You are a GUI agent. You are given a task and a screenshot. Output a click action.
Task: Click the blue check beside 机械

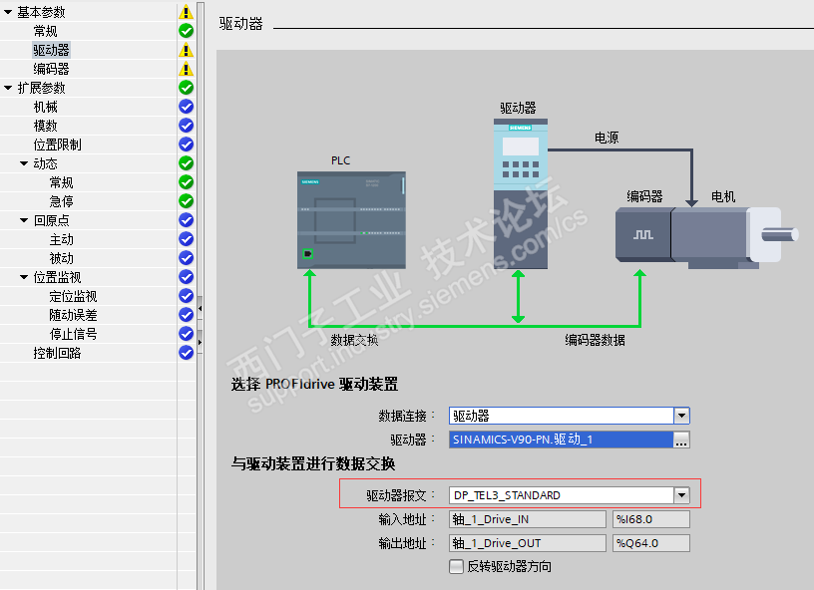[186, 107]
